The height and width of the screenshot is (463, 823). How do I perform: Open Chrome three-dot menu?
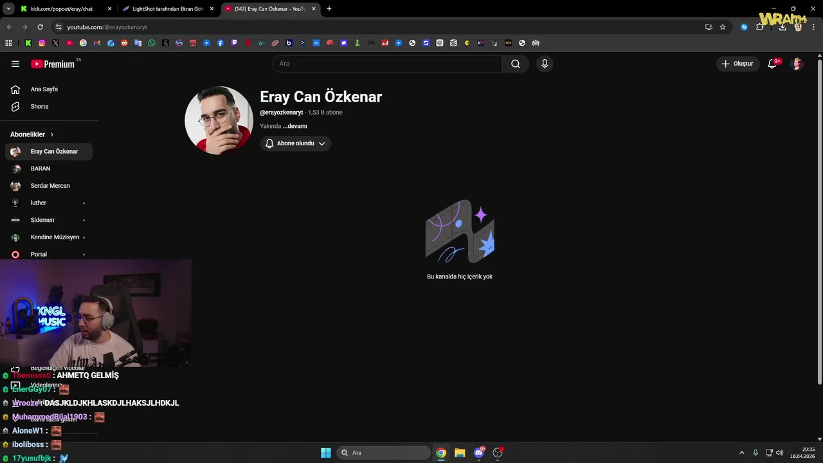click(814, 27)
